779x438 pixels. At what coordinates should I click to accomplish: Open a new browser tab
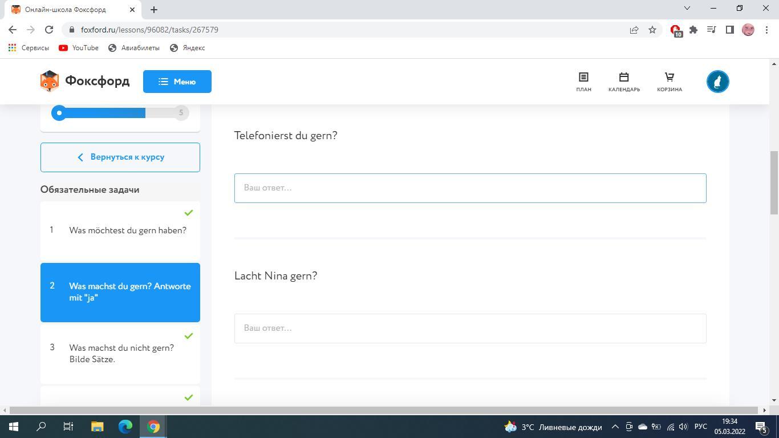[x=153, y=10]
